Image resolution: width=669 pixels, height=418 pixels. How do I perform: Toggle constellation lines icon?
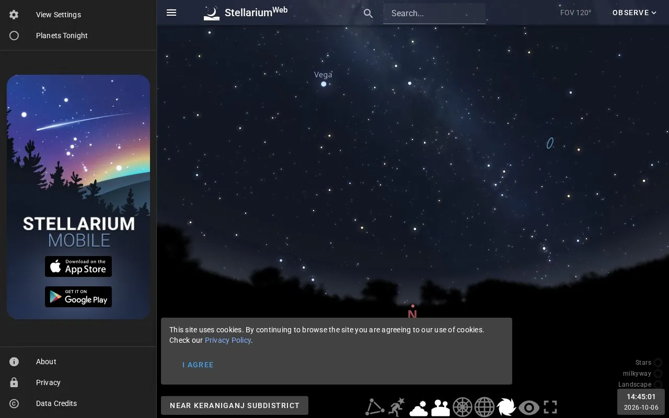(374, 407)
